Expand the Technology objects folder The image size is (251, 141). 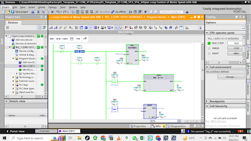(13, 77)
